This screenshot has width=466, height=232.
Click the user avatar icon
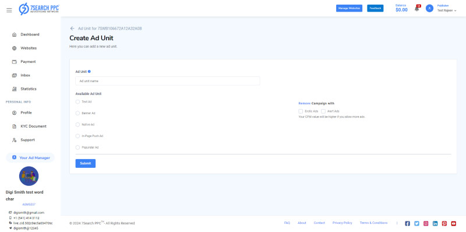429,8
